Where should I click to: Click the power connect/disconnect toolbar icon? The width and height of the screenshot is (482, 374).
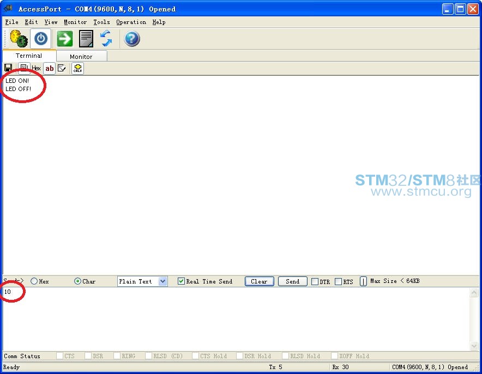coord(40,38)
